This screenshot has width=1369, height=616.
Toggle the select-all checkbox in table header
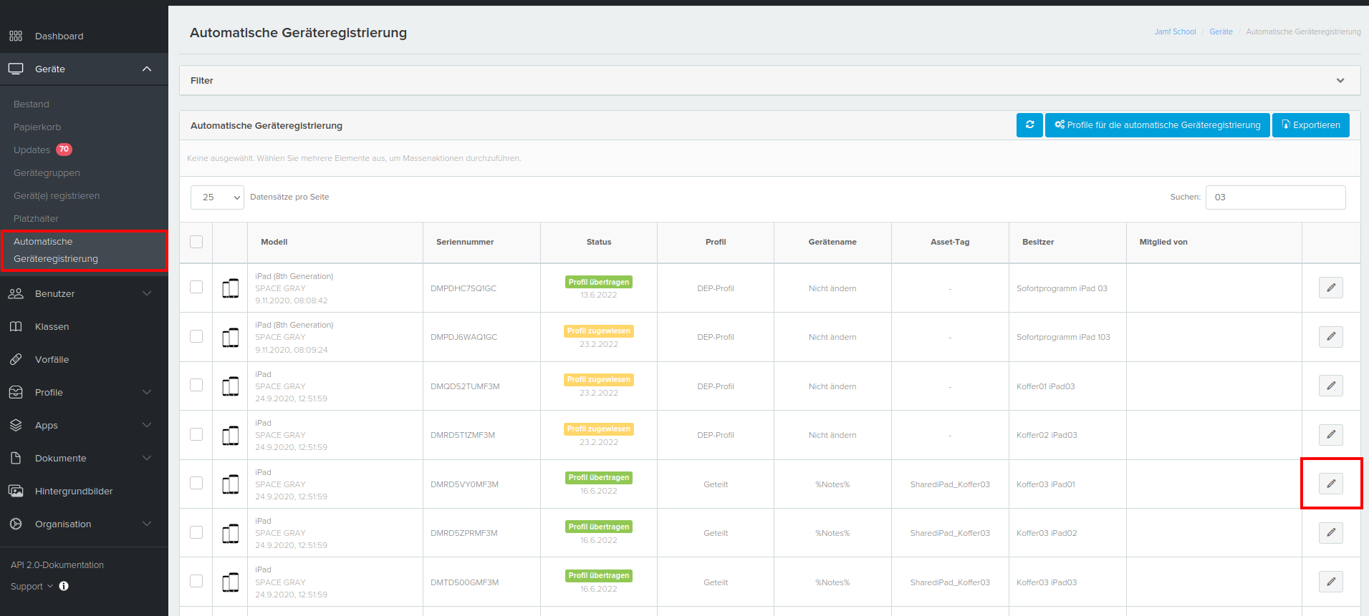coord(196,242)
